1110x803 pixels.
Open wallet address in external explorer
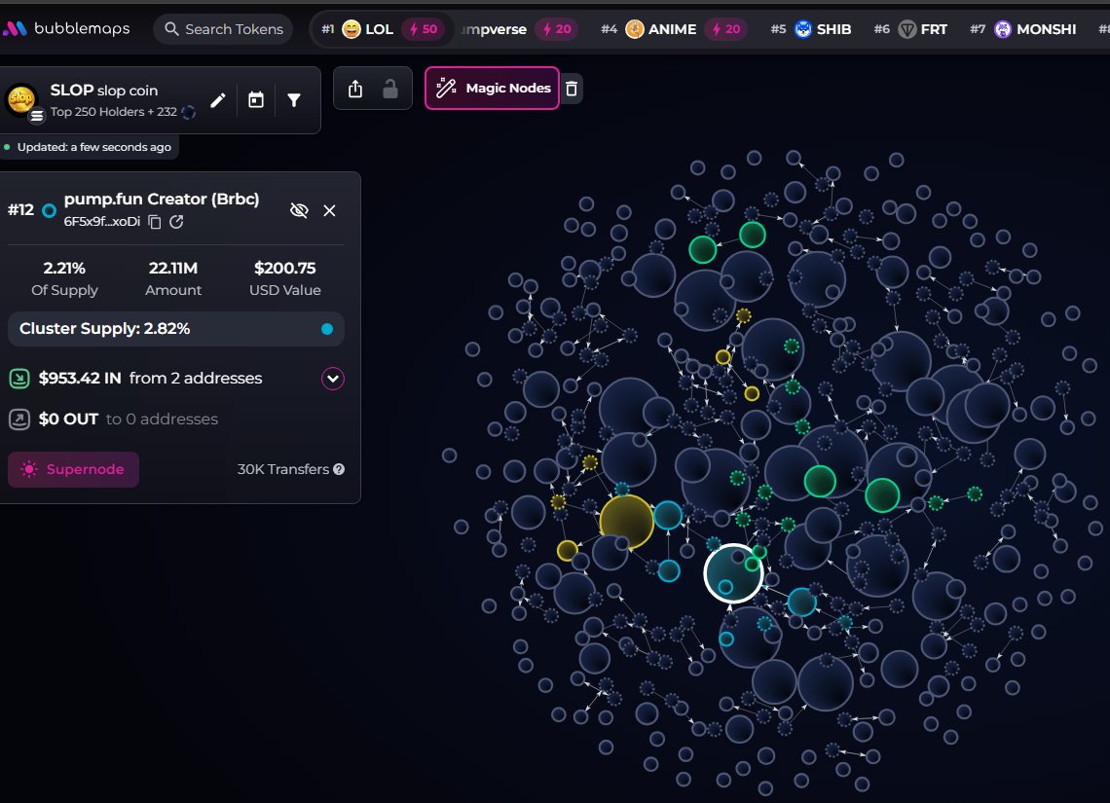click(176, 222)
